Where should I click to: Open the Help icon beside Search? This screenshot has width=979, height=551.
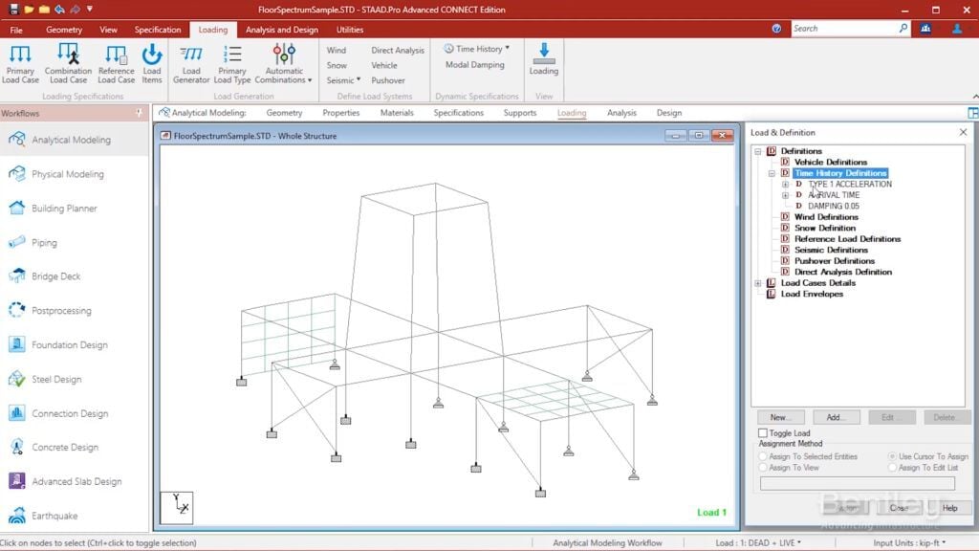coord(776,29)
